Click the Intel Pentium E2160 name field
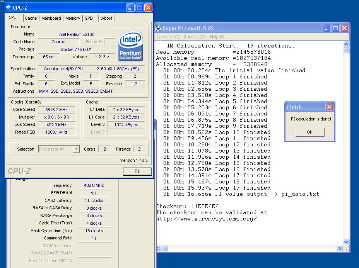 (x=76, y=34)
